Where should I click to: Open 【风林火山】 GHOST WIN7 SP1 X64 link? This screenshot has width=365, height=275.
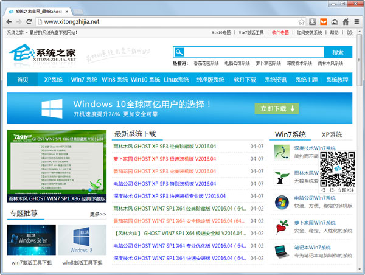tap(179, 233)
